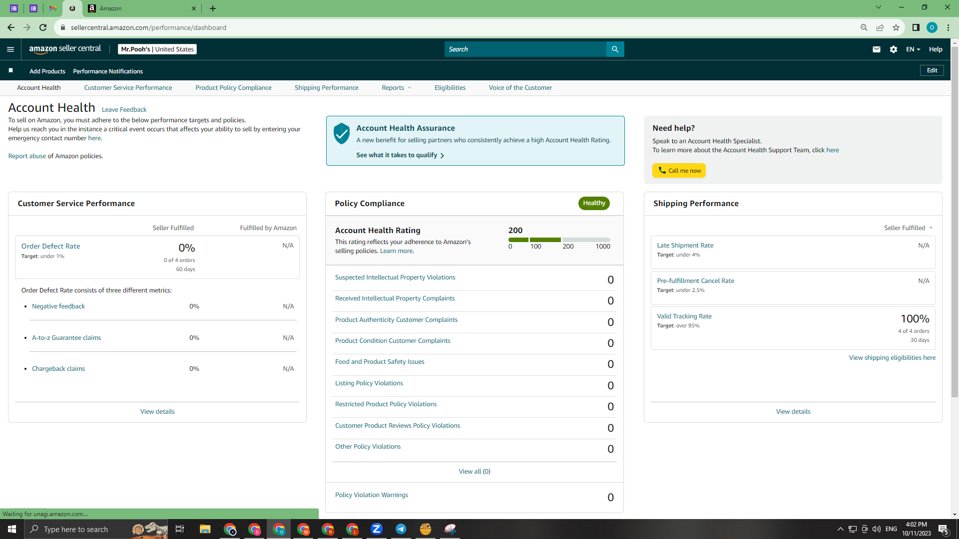Click the Help link in header

pos(936,49)
